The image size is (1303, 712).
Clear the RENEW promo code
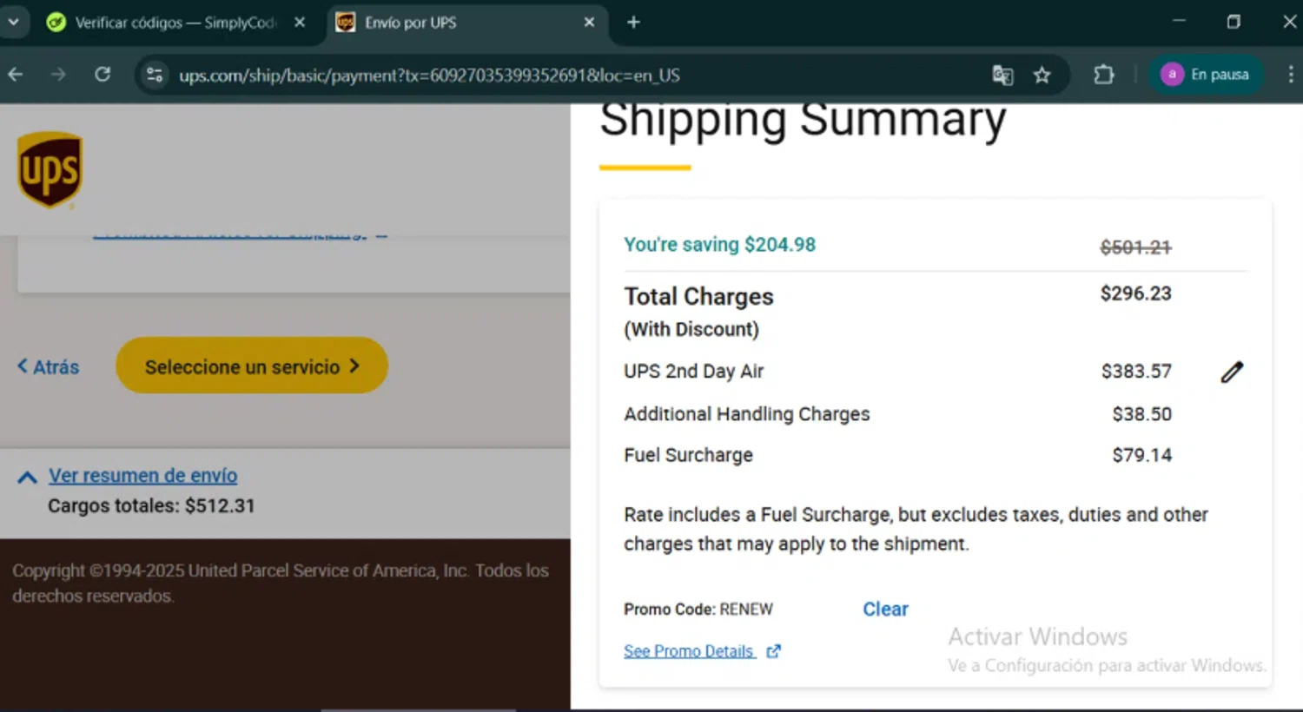[x=885, y=610]
